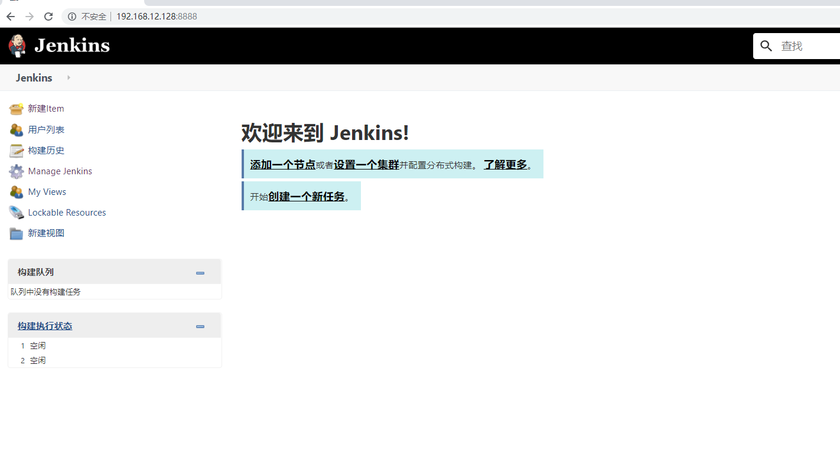840x456 pixels.
Task: Reload the page with refresh icon
Action: coord(48,17)
